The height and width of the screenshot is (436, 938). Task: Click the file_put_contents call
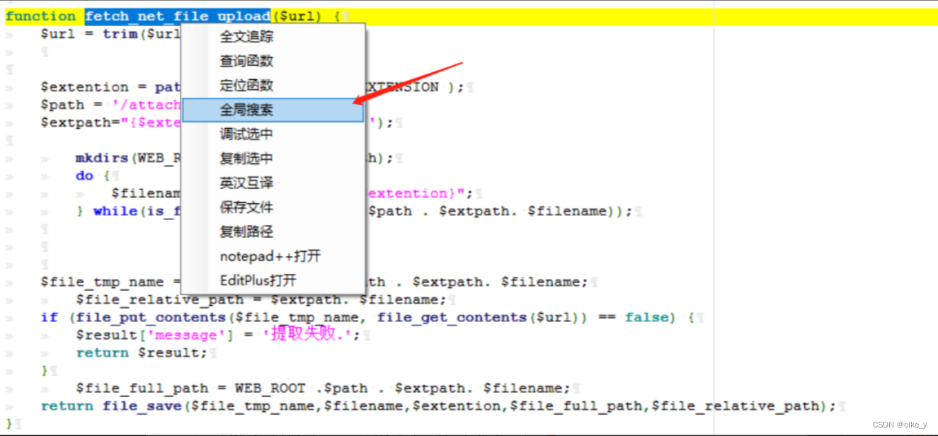point(150,317)
